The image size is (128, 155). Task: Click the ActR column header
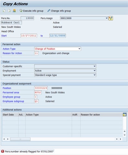pos(76,115)
